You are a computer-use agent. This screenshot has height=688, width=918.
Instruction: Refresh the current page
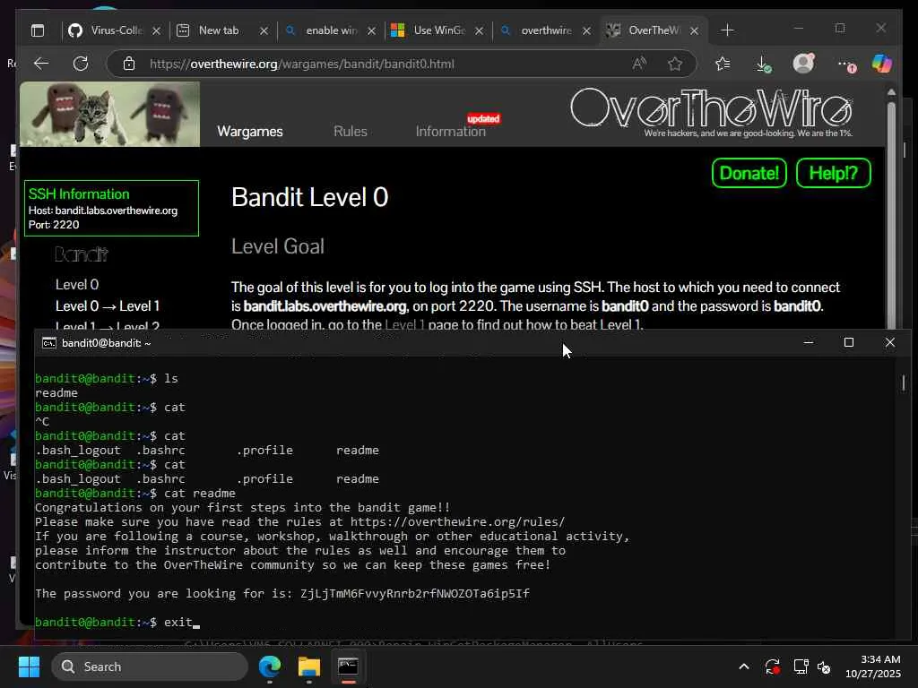[x=81, y=64]
